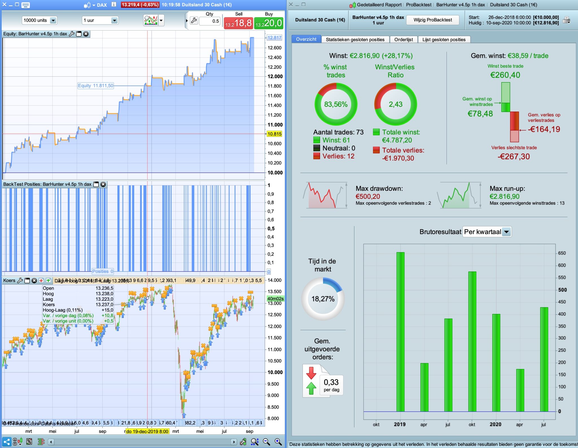Click the Qty input field
This screenshot has width=578, height=448.
[x=210, y=21]
